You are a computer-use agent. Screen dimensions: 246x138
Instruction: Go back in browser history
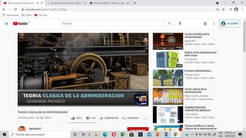(4, 9)
